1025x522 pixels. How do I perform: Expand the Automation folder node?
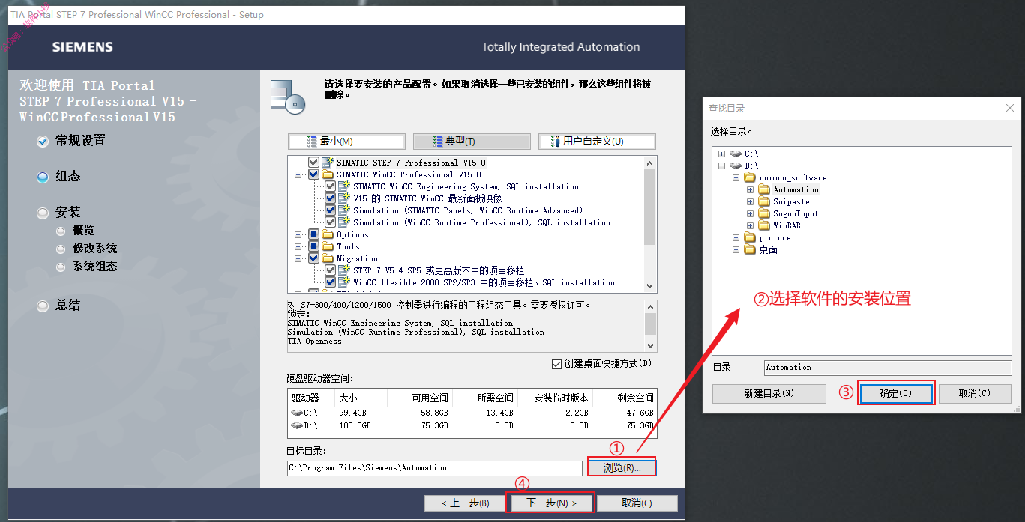(750, 189)
